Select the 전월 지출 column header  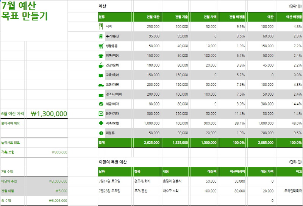coord(175,17)
